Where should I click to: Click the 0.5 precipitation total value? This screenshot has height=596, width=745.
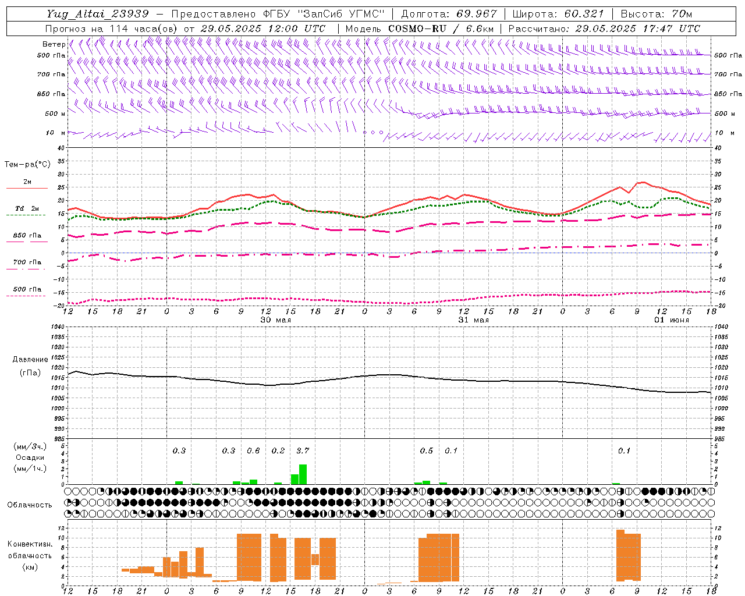pyautogui.click(x=427, y=450)
